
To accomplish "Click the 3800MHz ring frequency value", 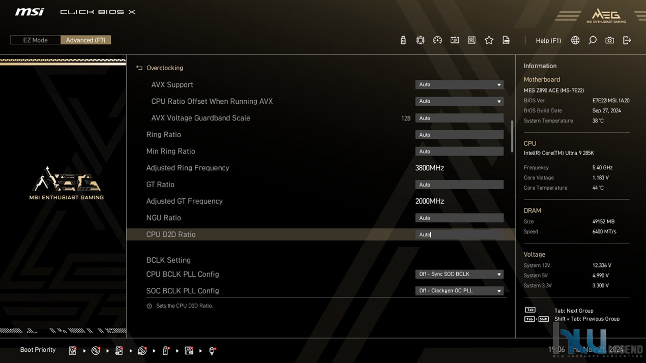I will (429, 168).
